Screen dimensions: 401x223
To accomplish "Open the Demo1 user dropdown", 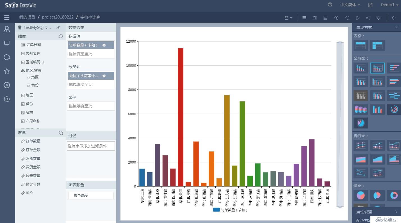I will pos(389,5).
